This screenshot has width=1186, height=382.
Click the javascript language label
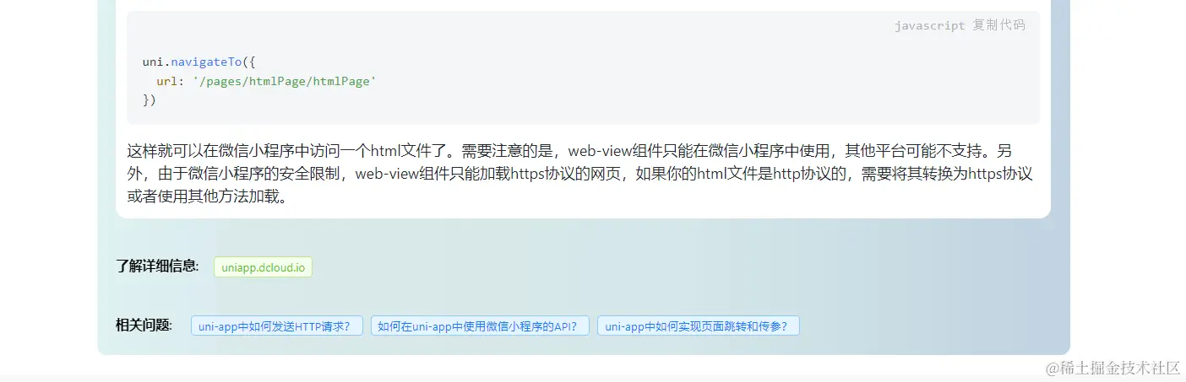coord(929,25)
